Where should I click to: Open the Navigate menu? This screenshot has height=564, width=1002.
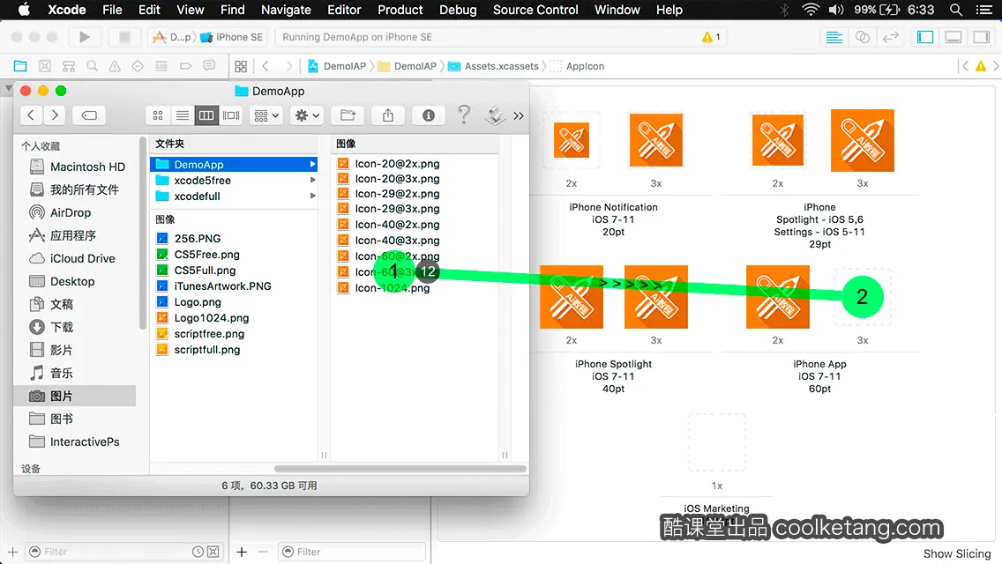(286, 10)
